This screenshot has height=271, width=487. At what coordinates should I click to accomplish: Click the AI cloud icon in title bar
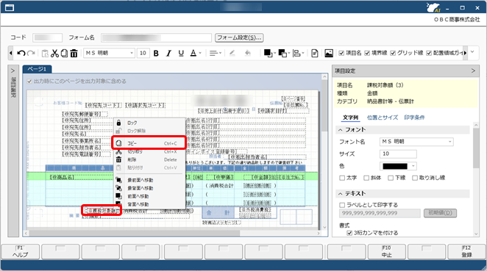pos(433,7)
